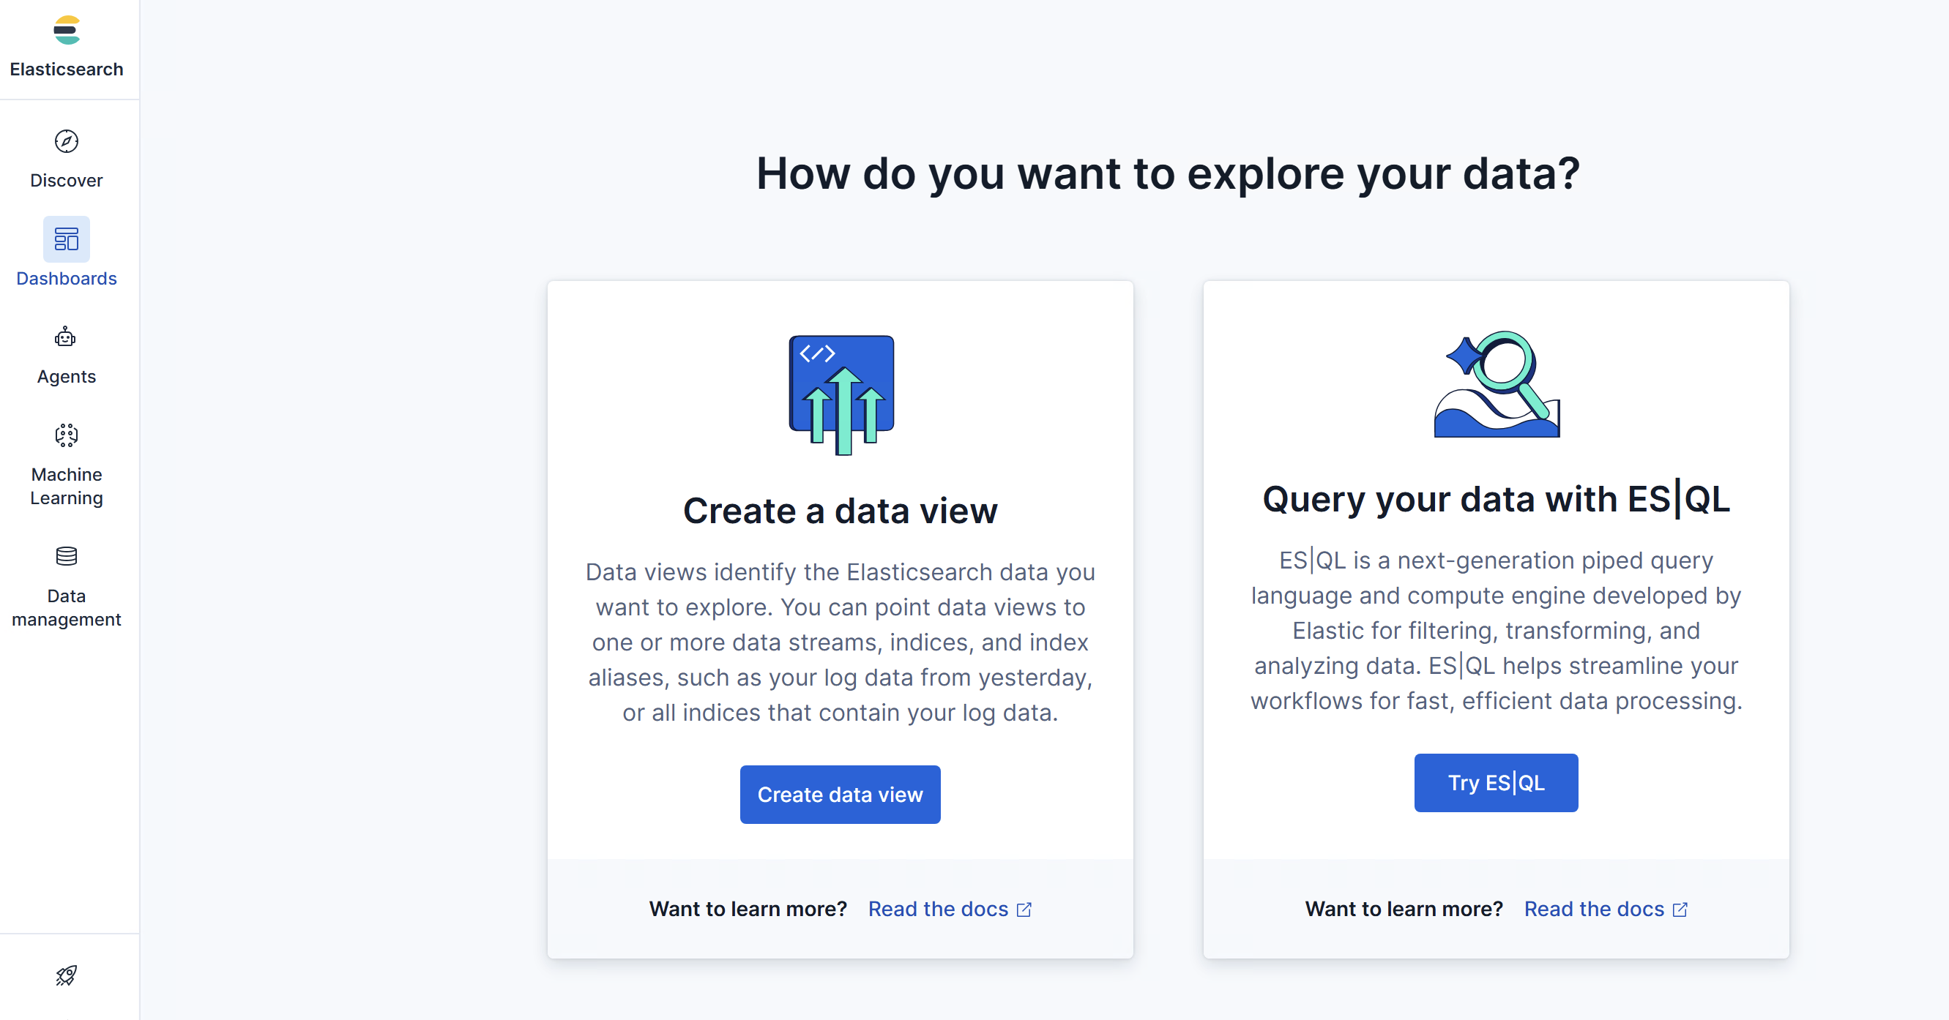The width and height of the screenshot is (1949, 1020).
Task: Click the Elasticsearch logo icon
Action: 67,30
